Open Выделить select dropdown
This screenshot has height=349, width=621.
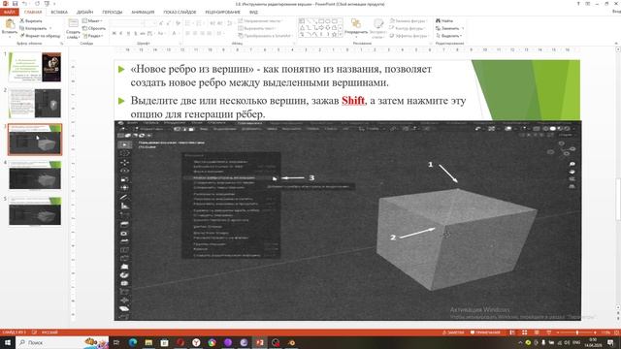pyautogui.click(x=449, y=36)
